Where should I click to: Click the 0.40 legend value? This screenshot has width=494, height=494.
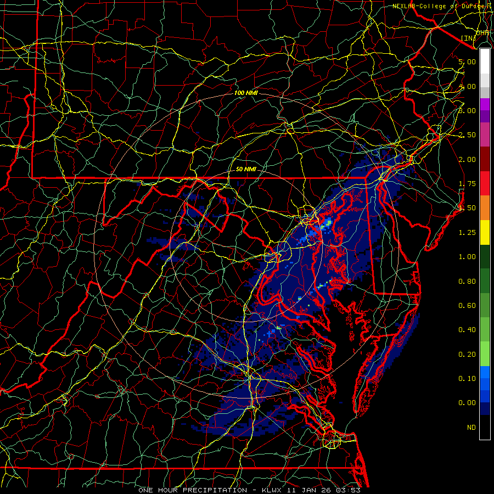click(x=467, y=330)
